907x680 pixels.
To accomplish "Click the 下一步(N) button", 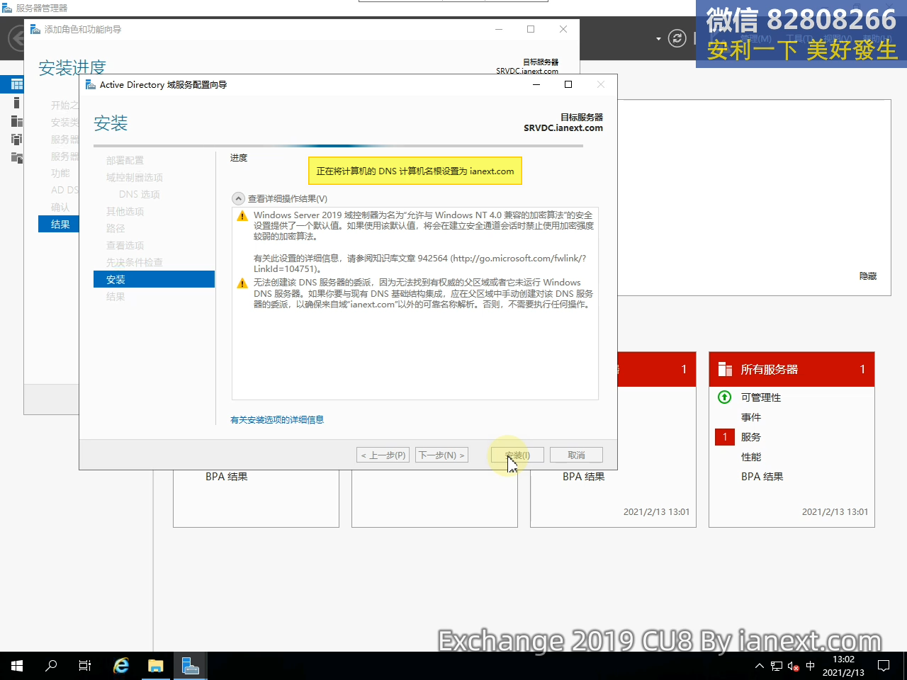I will (441, 455).
